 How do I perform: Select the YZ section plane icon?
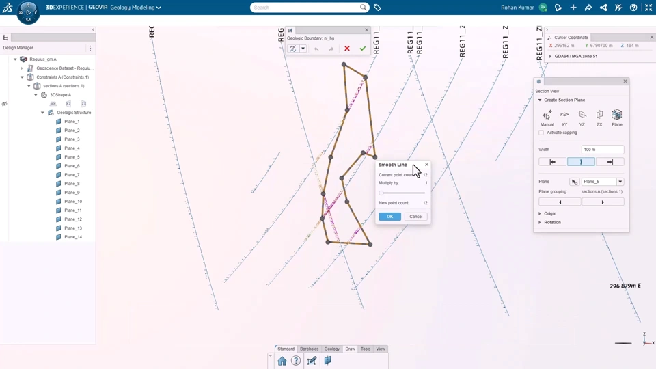tap(582, 115)
